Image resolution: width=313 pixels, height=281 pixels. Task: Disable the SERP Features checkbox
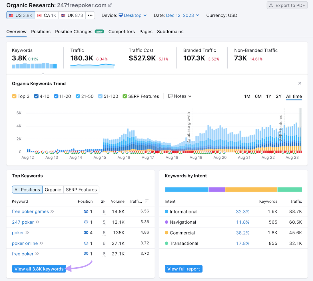125,96
